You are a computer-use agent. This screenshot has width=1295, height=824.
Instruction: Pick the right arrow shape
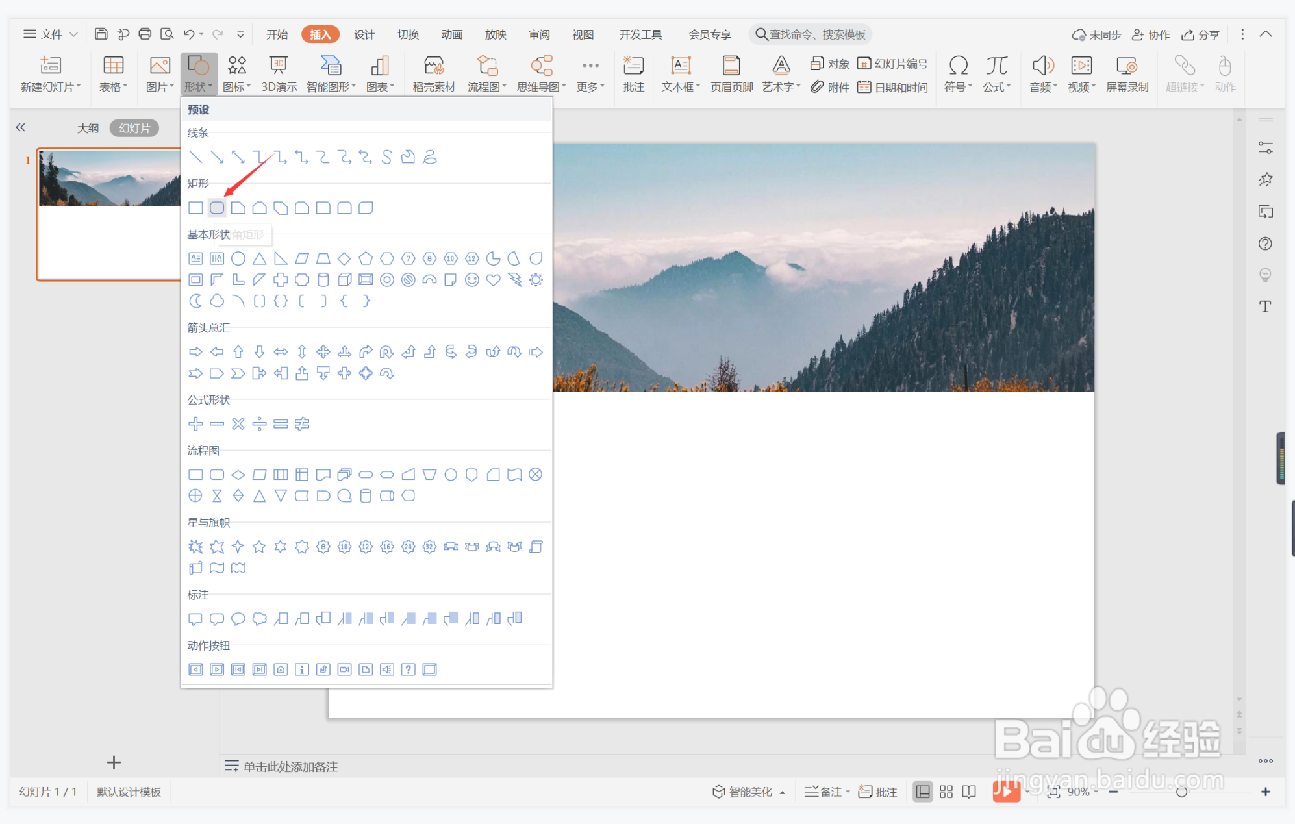[195, 352]
